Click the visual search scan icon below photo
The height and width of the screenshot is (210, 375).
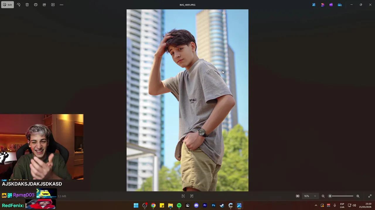(183, 196)
